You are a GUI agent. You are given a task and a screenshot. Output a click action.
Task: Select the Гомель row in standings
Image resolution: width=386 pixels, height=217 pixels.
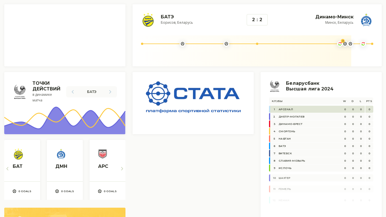(321, 189)
